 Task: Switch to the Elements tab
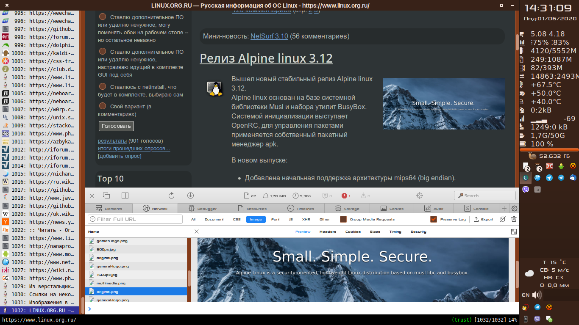(109, 208)
